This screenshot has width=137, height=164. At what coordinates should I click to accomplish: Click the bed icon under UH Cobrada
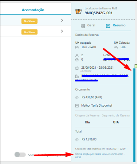pos(116,47)
